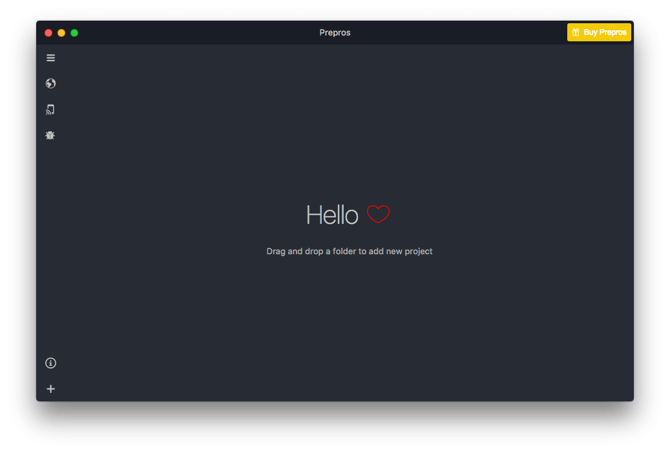Image resolution: width=670 pixels, height=453 pixels.
Task: Click empty title bar left of Prepros title
Action: [x=194, y=32]
